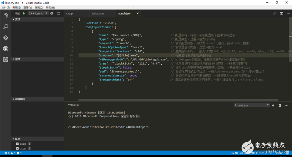
Task: Open the C++ Launch configuration dropdown
Action: pyautogui.click(x=38, y=13)
